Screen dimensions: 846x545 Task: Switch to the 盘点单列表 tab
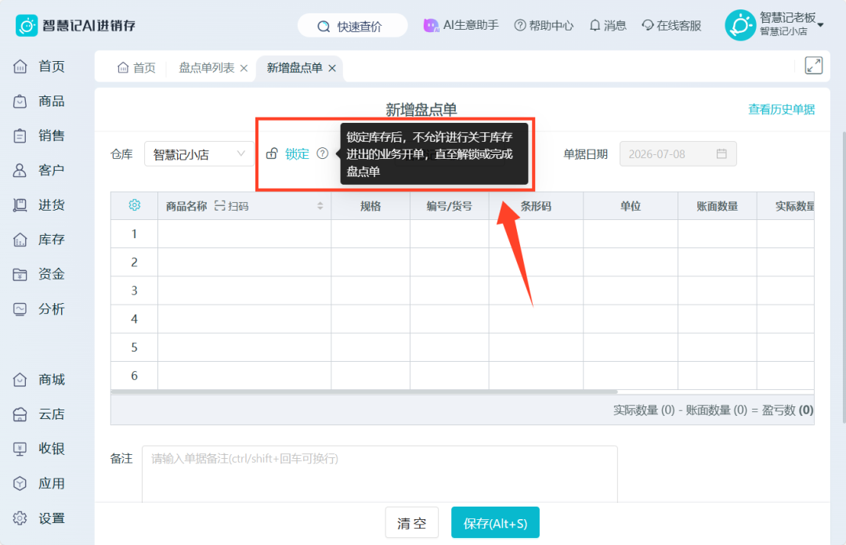(x=207, y=68)
